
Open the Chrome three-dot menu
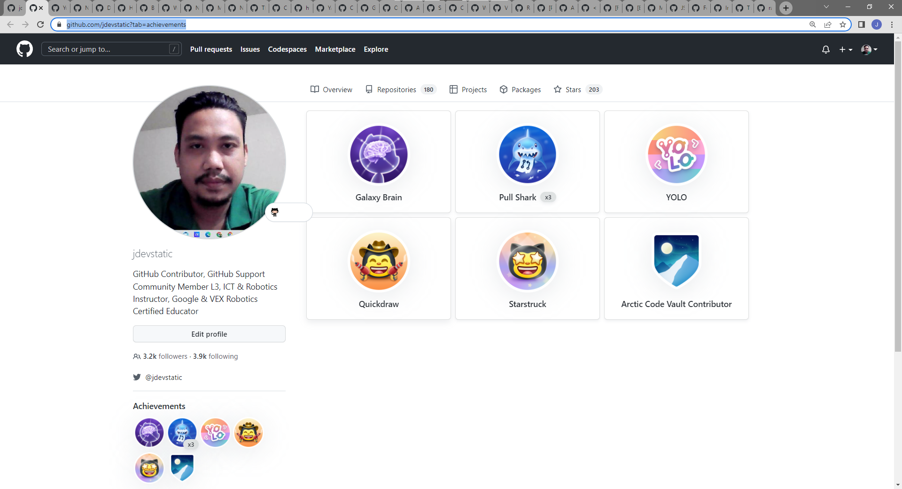click(x=892, y=24)
